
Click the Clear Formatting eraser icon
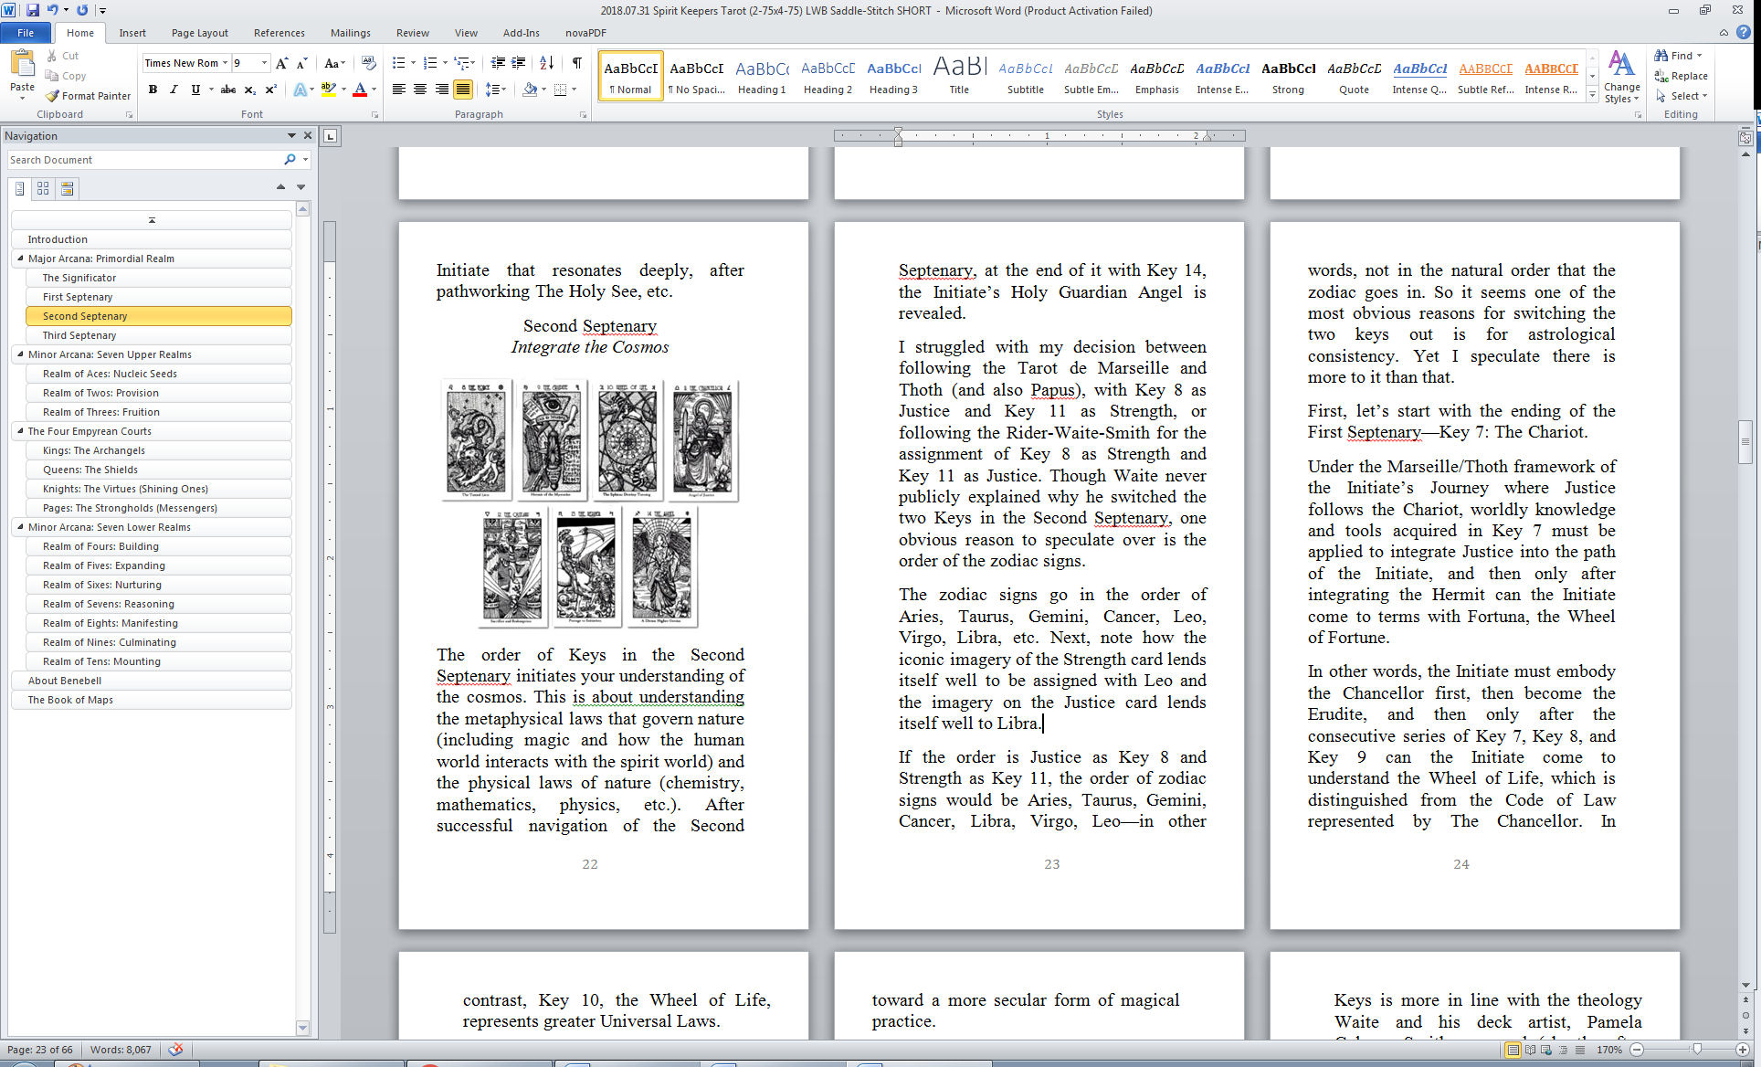[368, 63]
